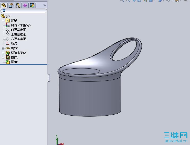Click the origin icon beside 原点
Viewport: 190px width, 145px height.
(x=8, y=43)
